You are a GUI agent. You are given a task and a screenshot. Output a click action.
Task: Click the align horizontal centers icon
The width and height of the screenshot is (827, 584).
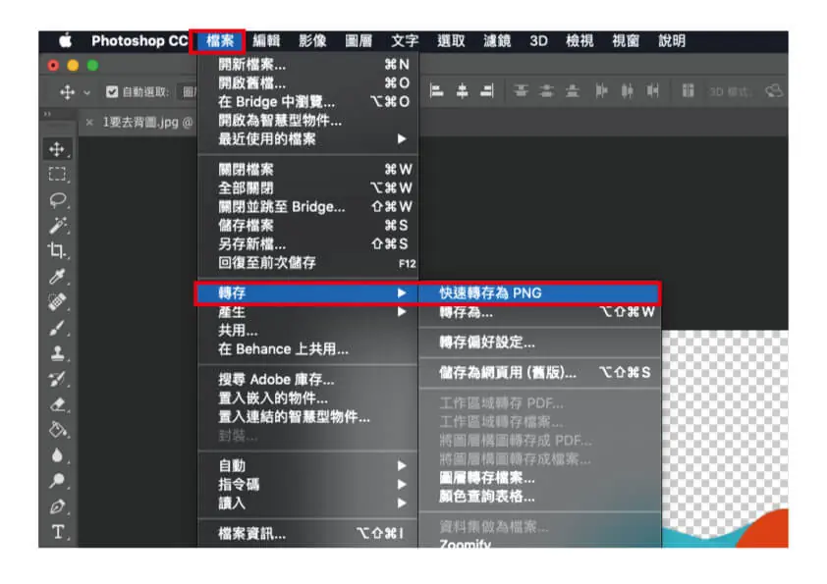(x=462, y=91)
